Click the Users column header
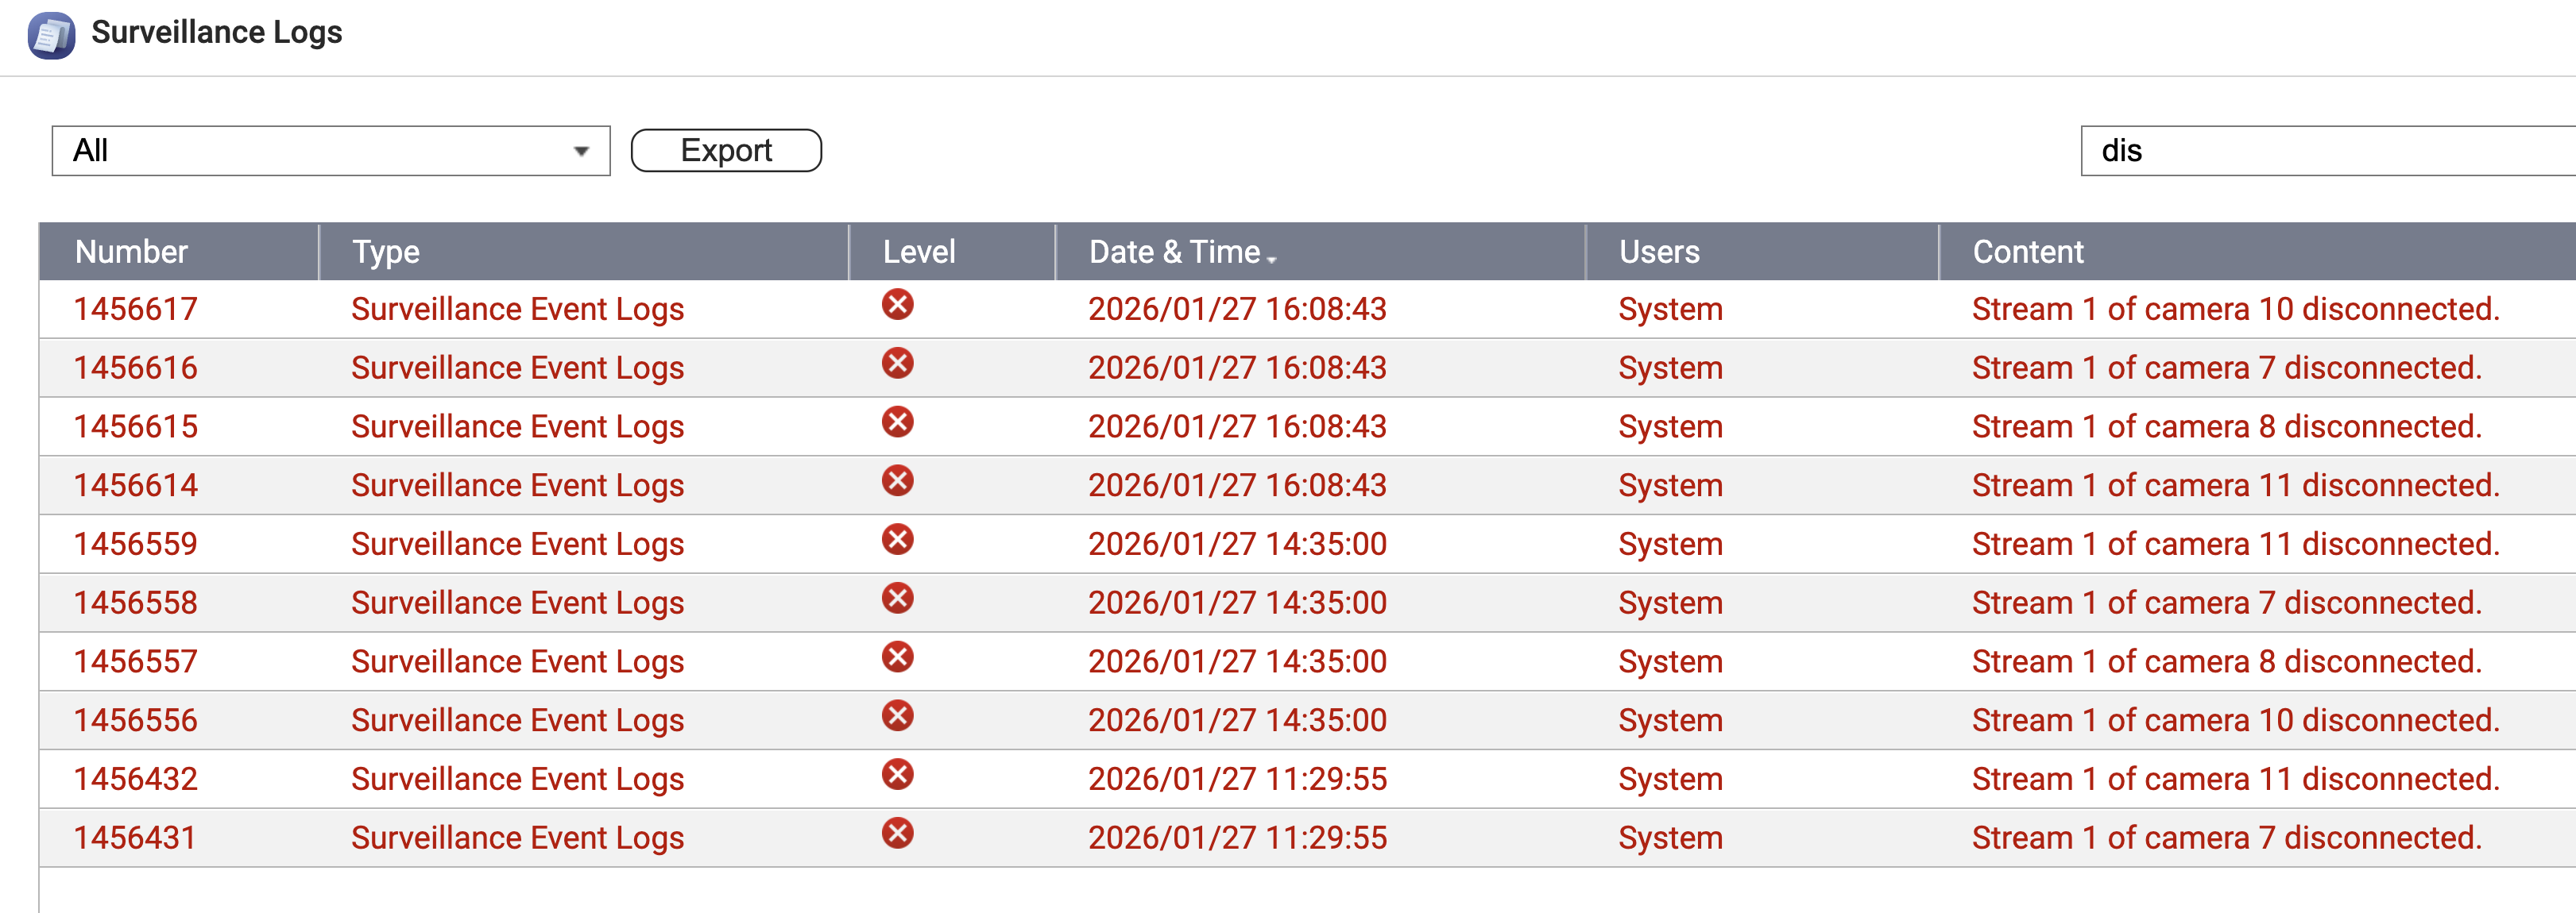2576x913 pixels. (x=1658, y=252)
